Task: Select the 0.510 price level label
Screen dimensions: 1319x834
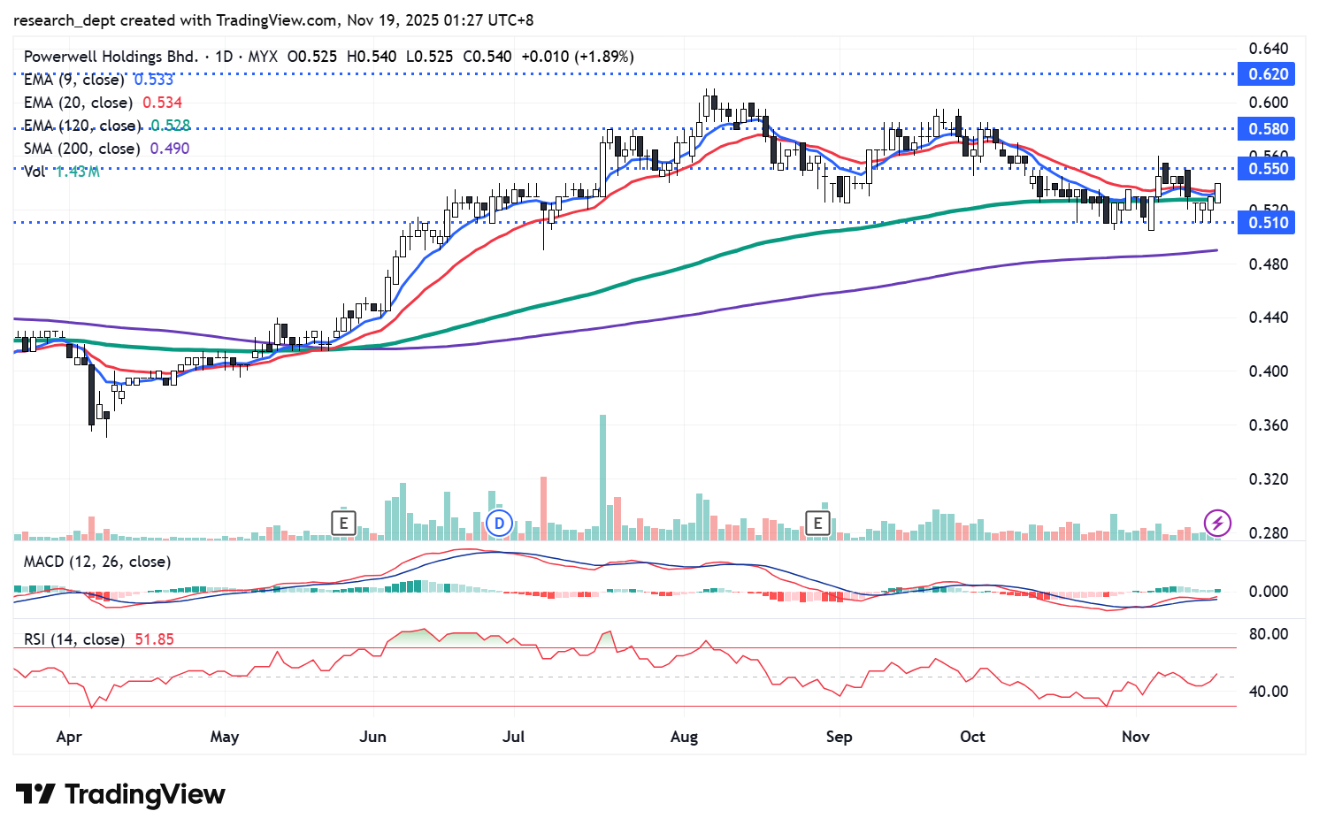Action: pos(1268,223)
